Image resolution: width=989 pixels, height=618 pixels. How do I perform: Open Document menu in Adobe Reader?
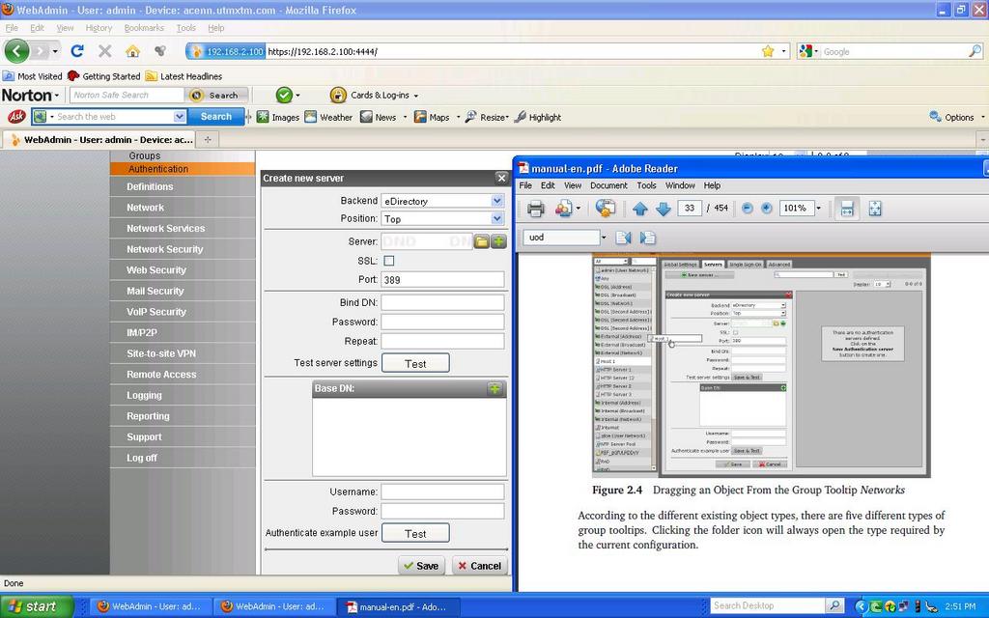608,185
